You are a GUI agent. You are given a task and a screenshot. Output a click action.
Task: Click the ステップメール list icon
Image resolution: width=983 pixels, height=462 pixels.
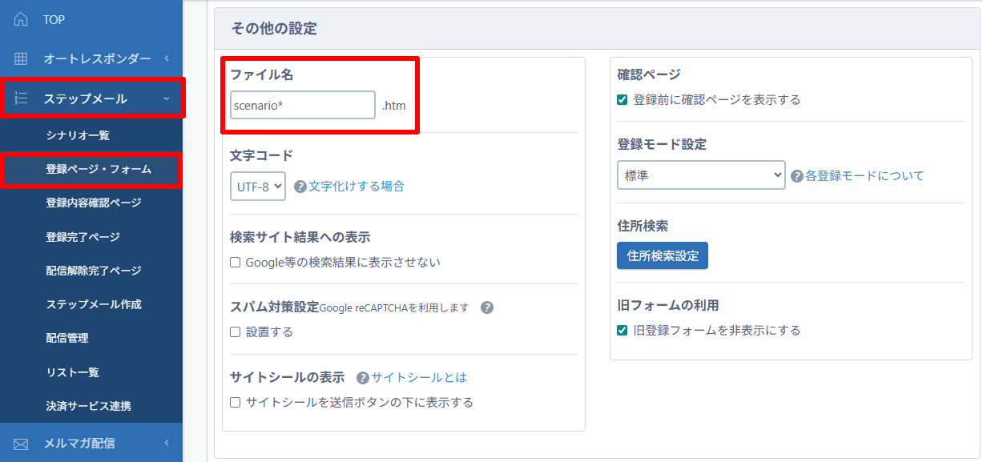21,98
